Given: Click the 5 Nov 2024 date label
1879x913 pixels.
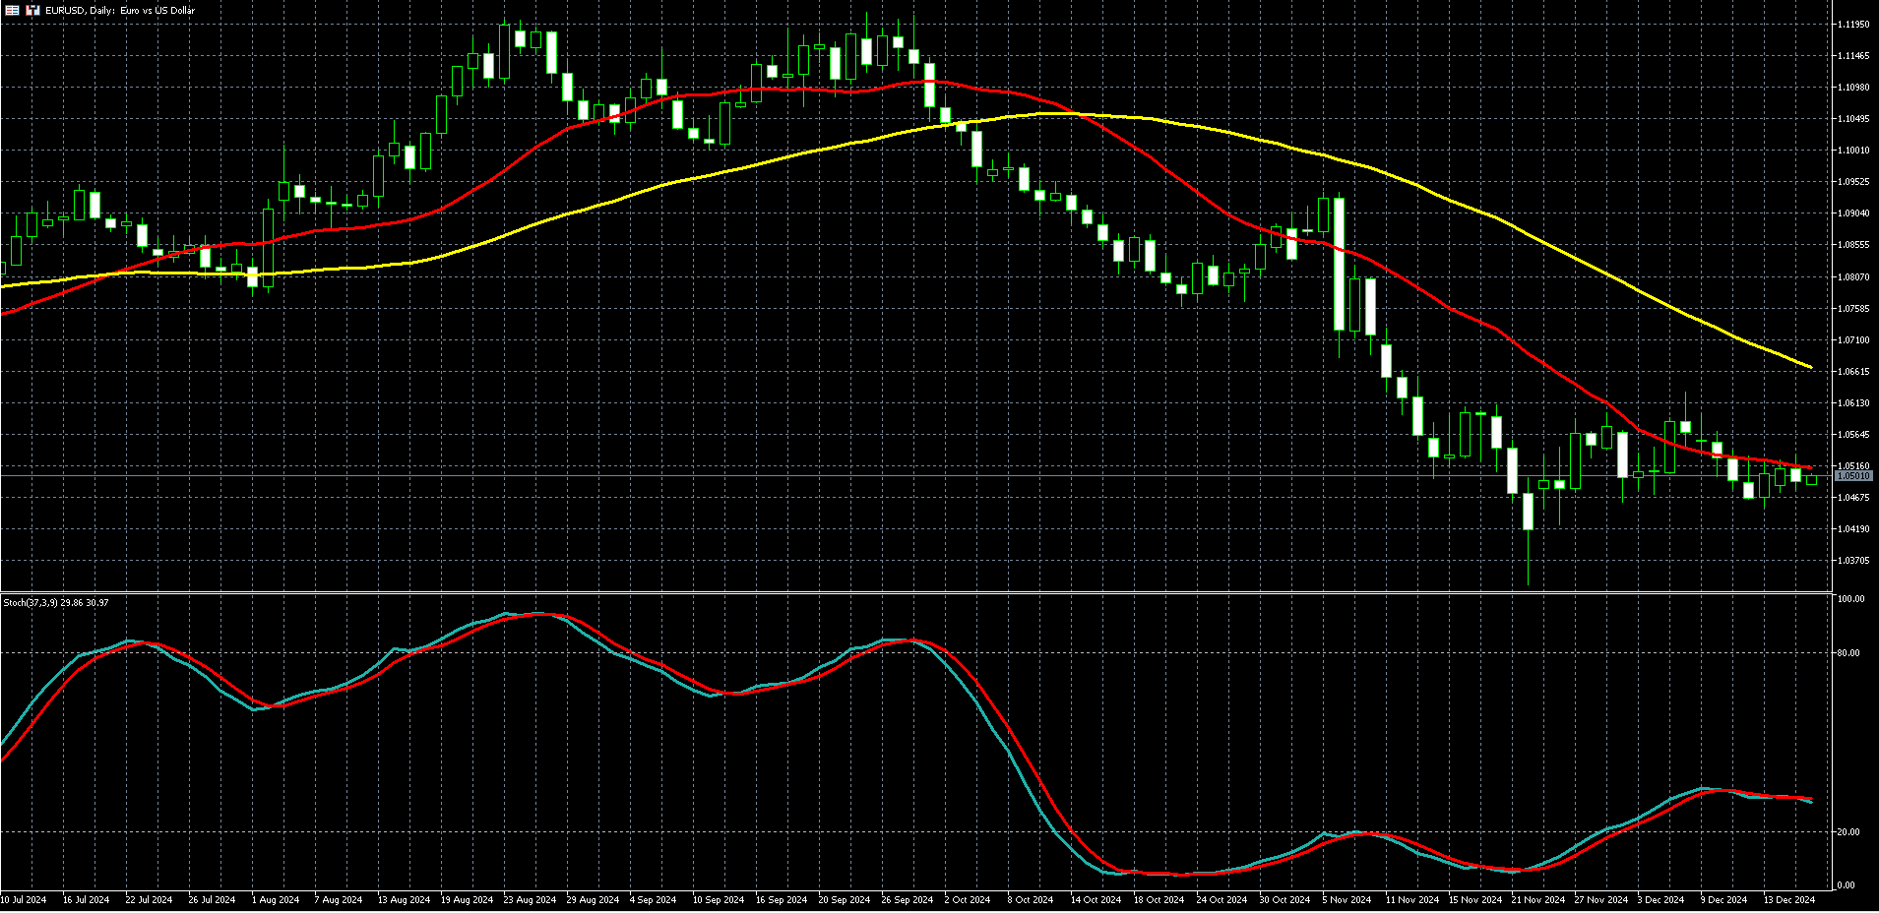Looking at the screenshot, I should pos(1347,900).
